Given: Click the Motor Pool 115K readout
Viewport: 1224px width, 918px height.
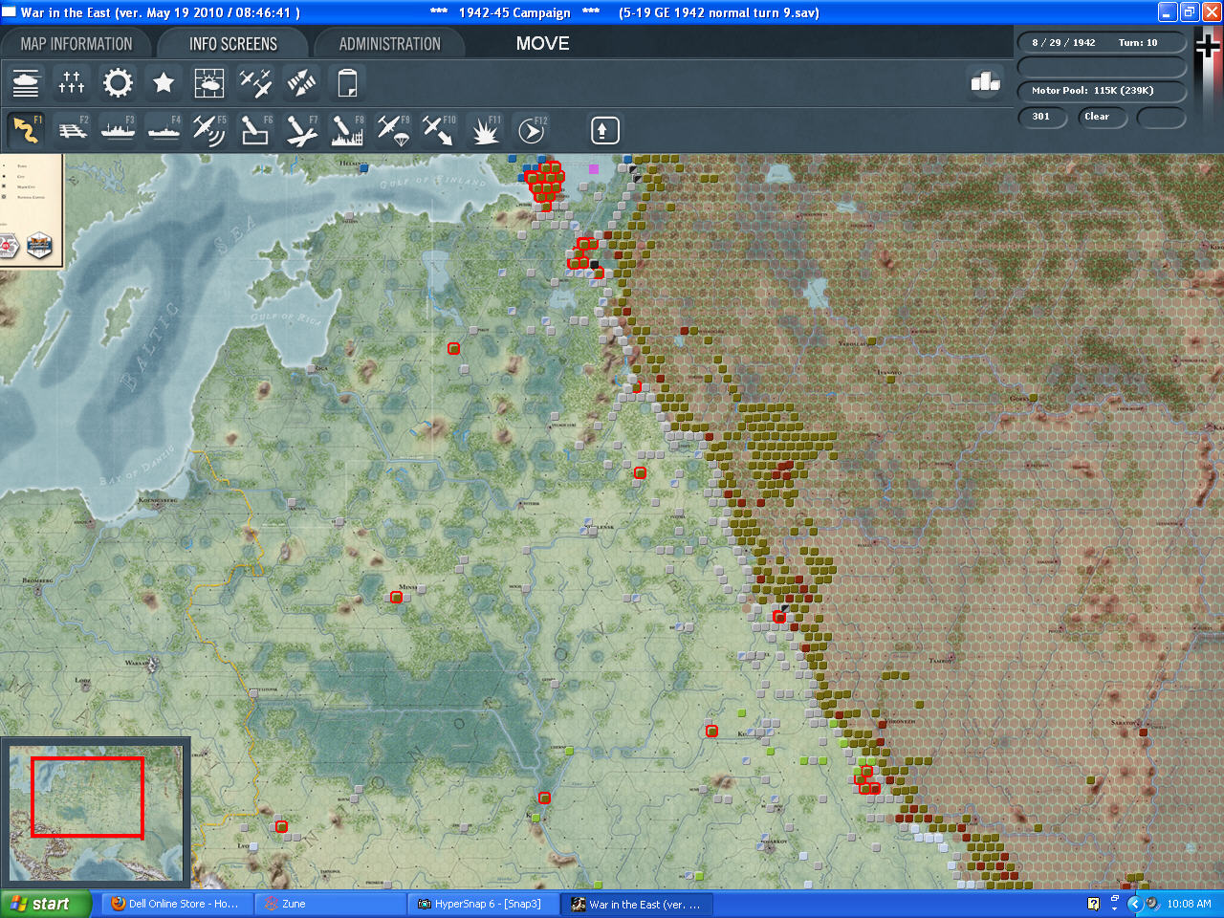Looking at the screenshot, I should tap(1102, 91).
